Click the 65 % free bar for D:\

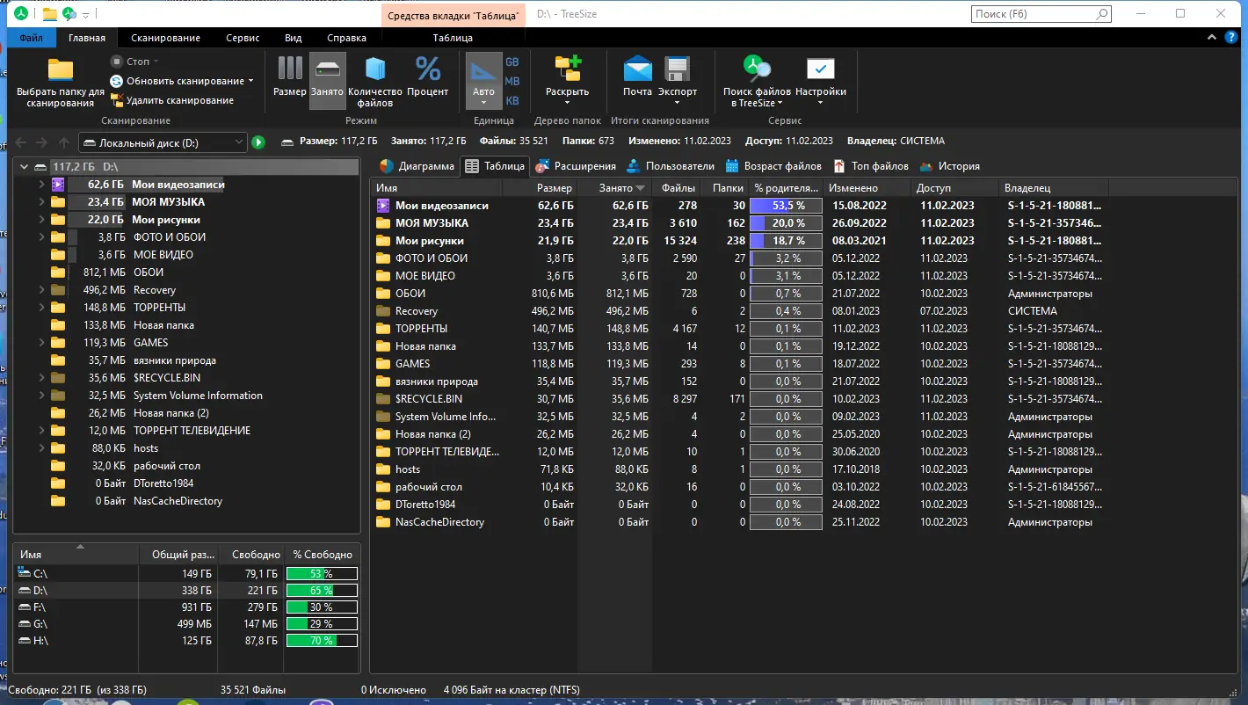[322, 591]
